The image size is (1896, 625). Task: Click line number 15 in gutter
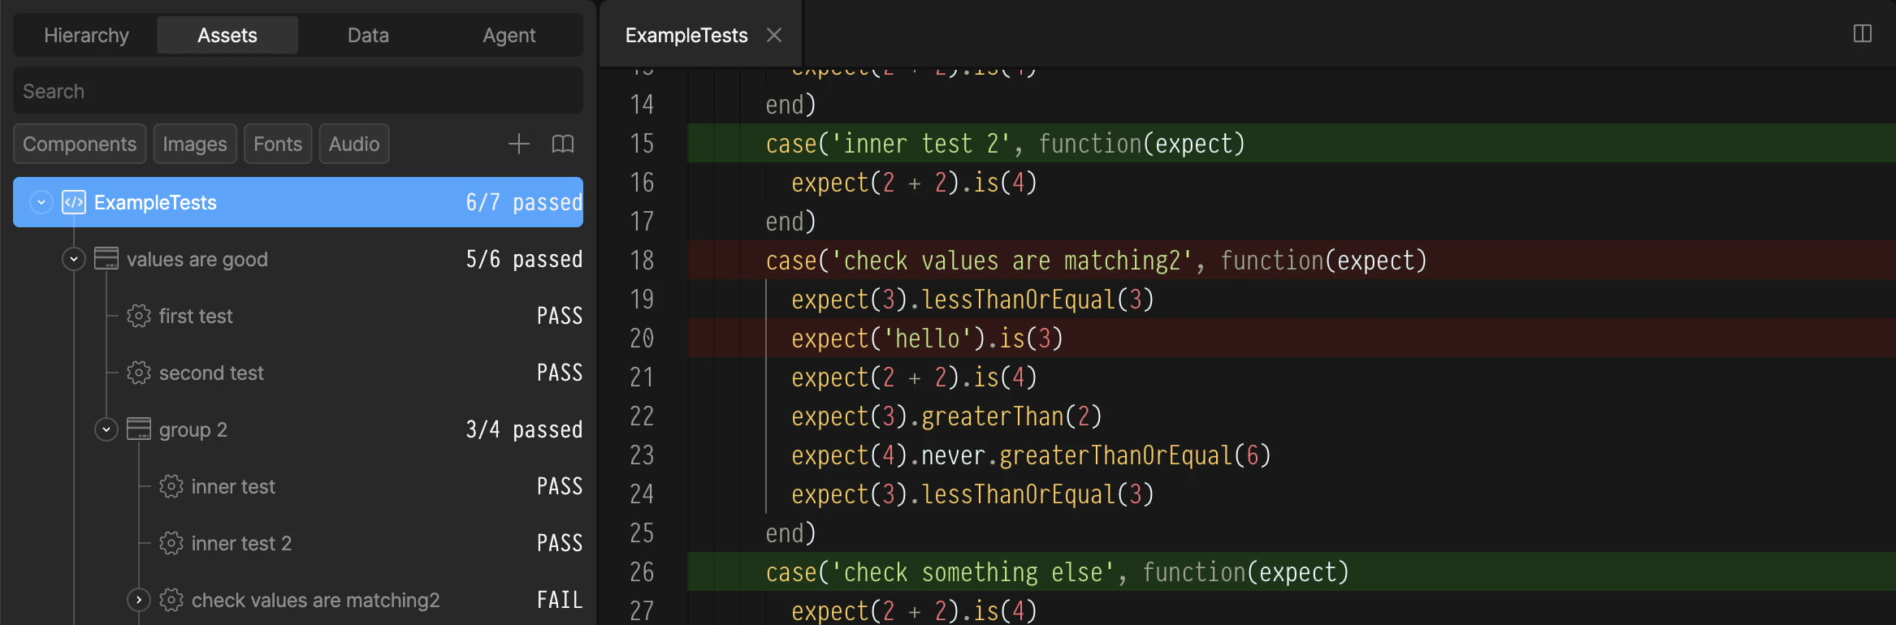(x=642, y=144)
